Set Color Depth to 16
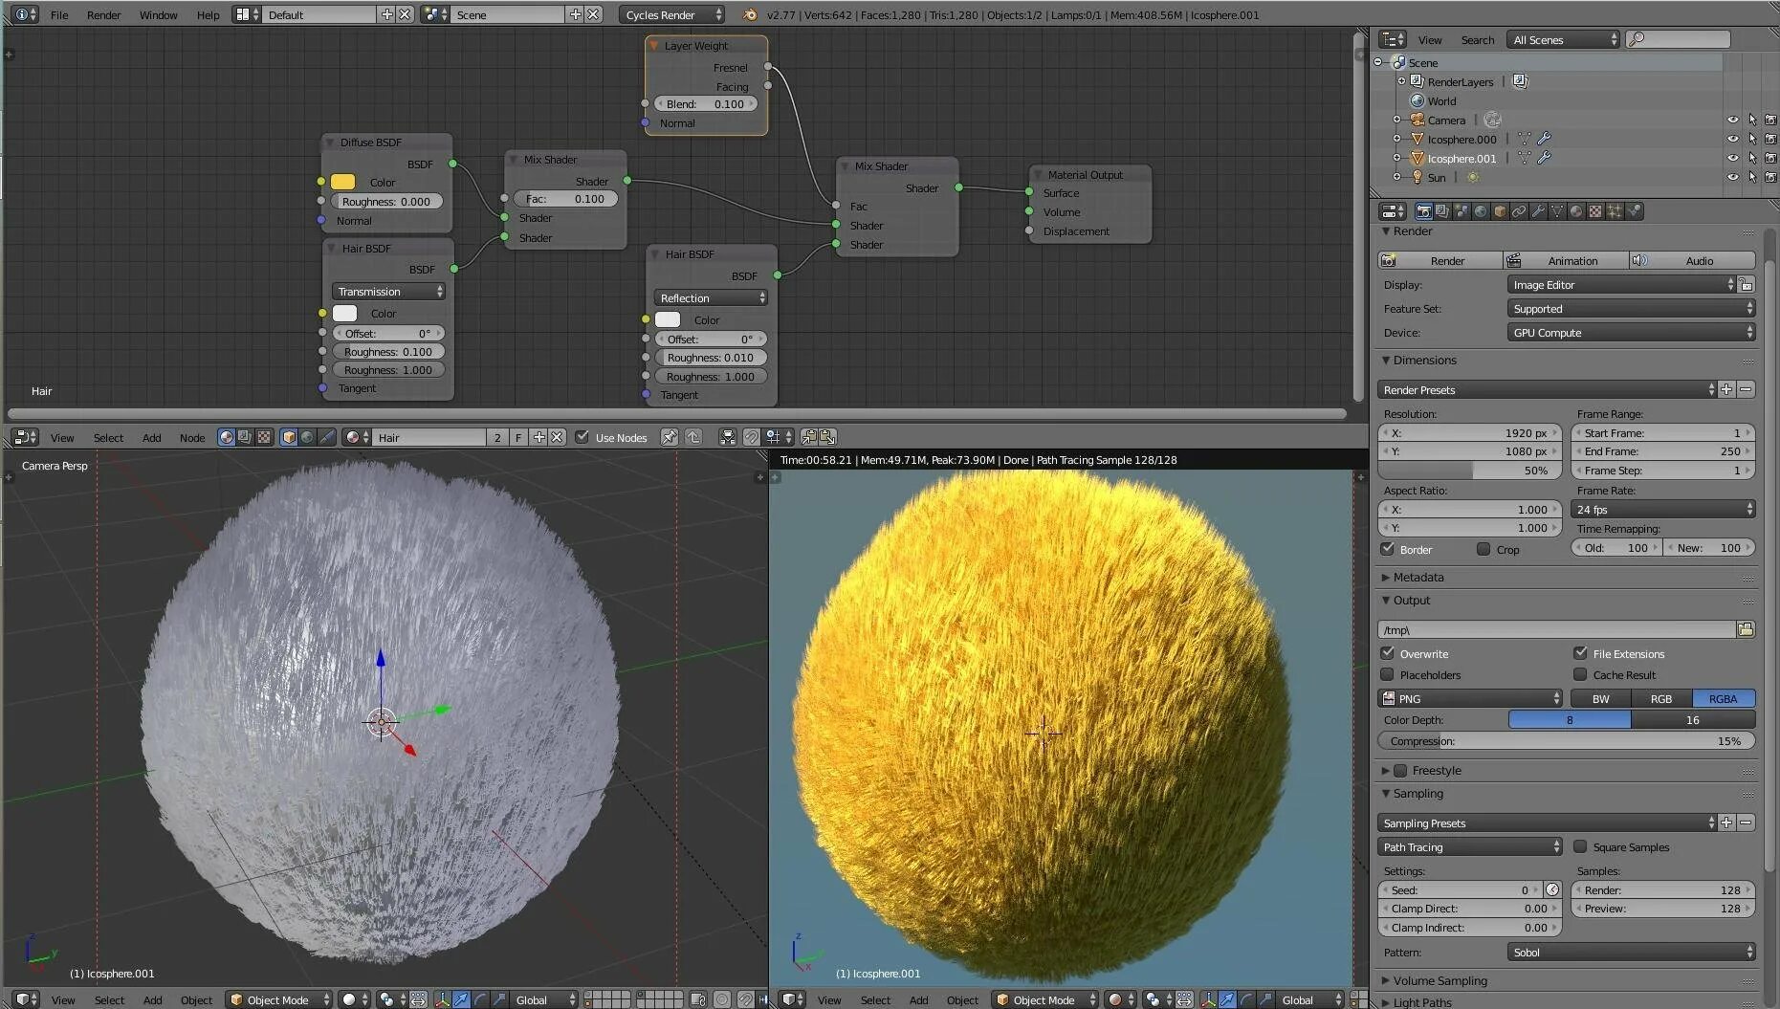This screenshot has width=1780, height=1009. 1693,719
